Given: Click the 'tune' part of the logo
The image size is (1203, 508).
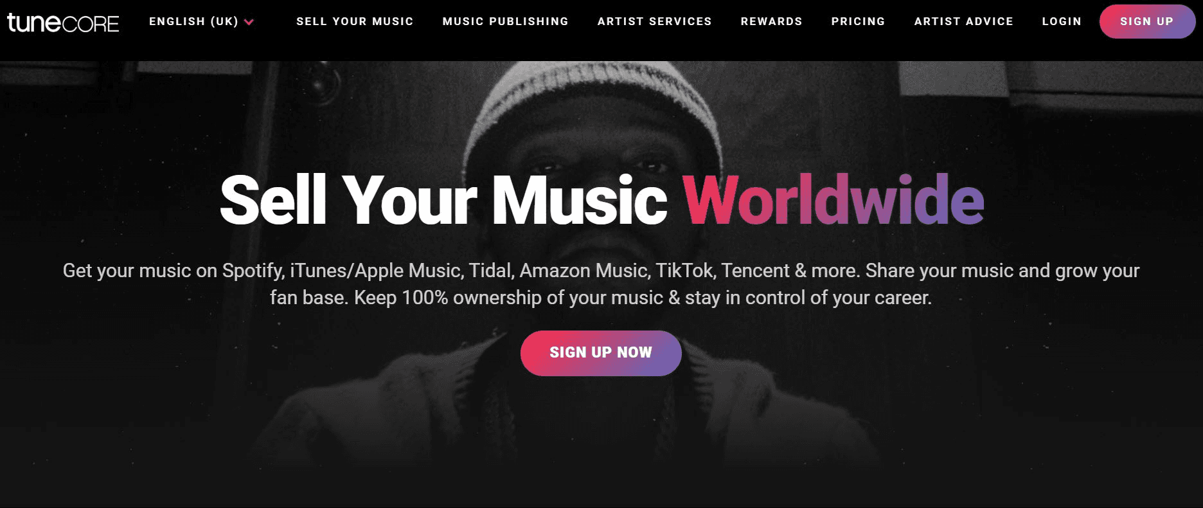Looking at the screenshot, I should (x=34, y=23).
